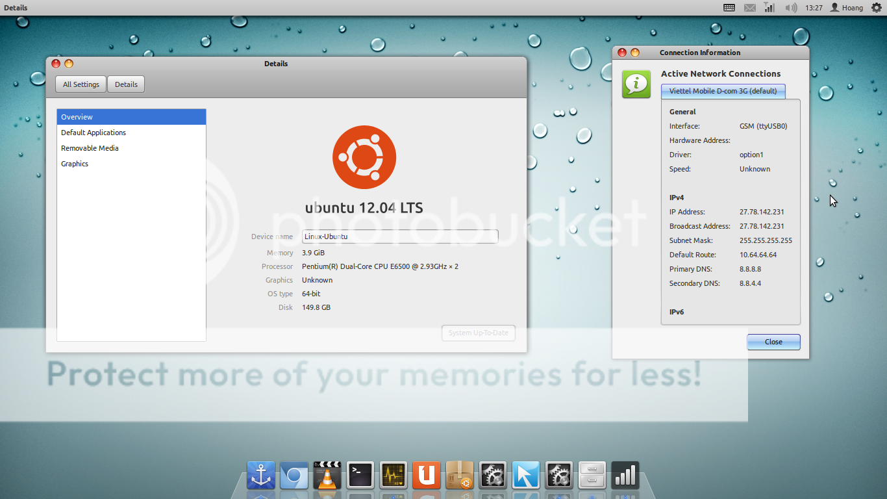Open the Hoang user menu

coord(847,8)
